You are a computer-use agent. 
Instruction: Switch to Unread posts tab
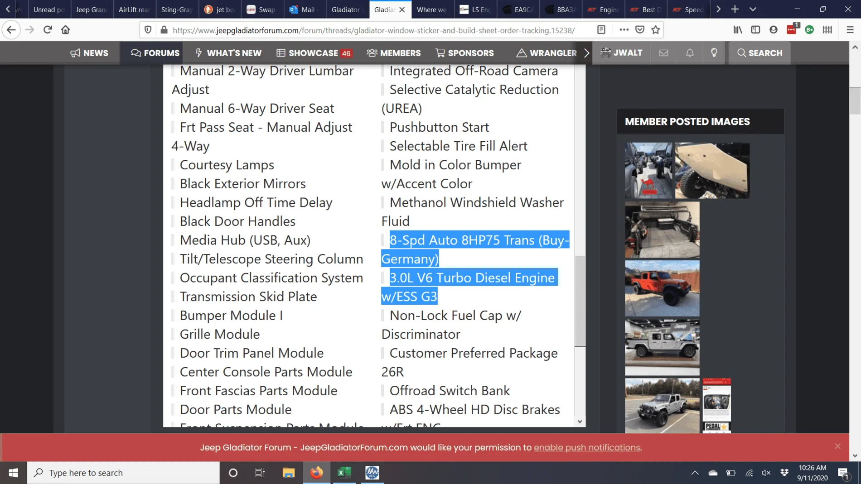(x=49, y=10)
